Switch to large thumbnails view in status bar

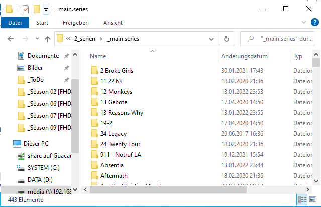coord(313,199)
